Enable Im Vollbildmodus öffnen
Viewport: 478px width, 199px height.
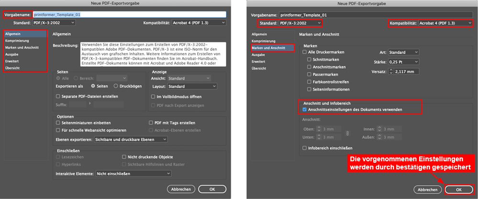point(153,96)
